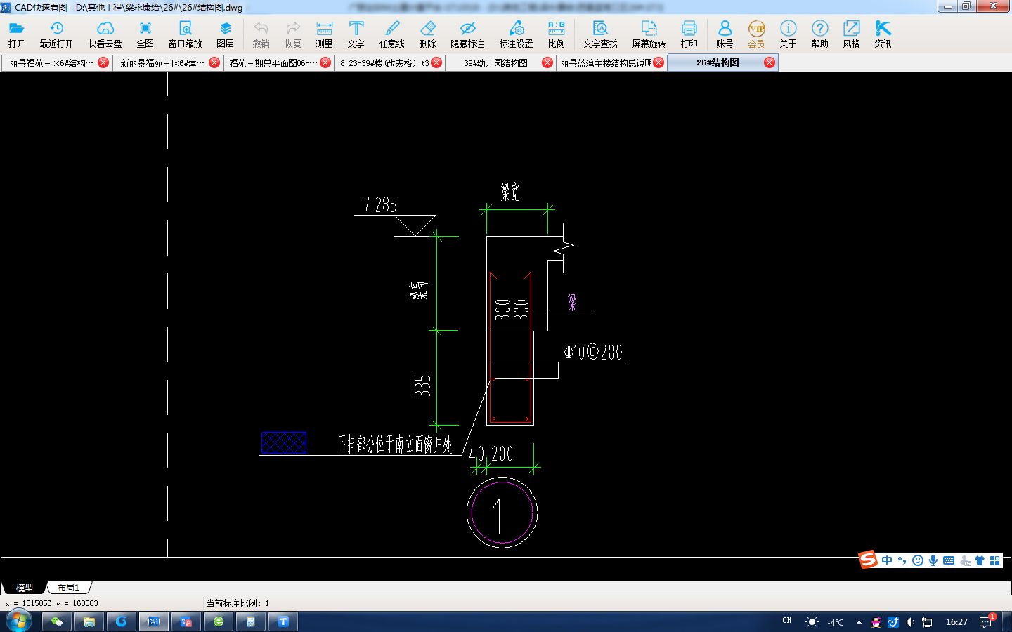Close the 福苑三期总平面图06 tab
The width and height of the screenshot is (1012, 632).
[x=325, y=62]
